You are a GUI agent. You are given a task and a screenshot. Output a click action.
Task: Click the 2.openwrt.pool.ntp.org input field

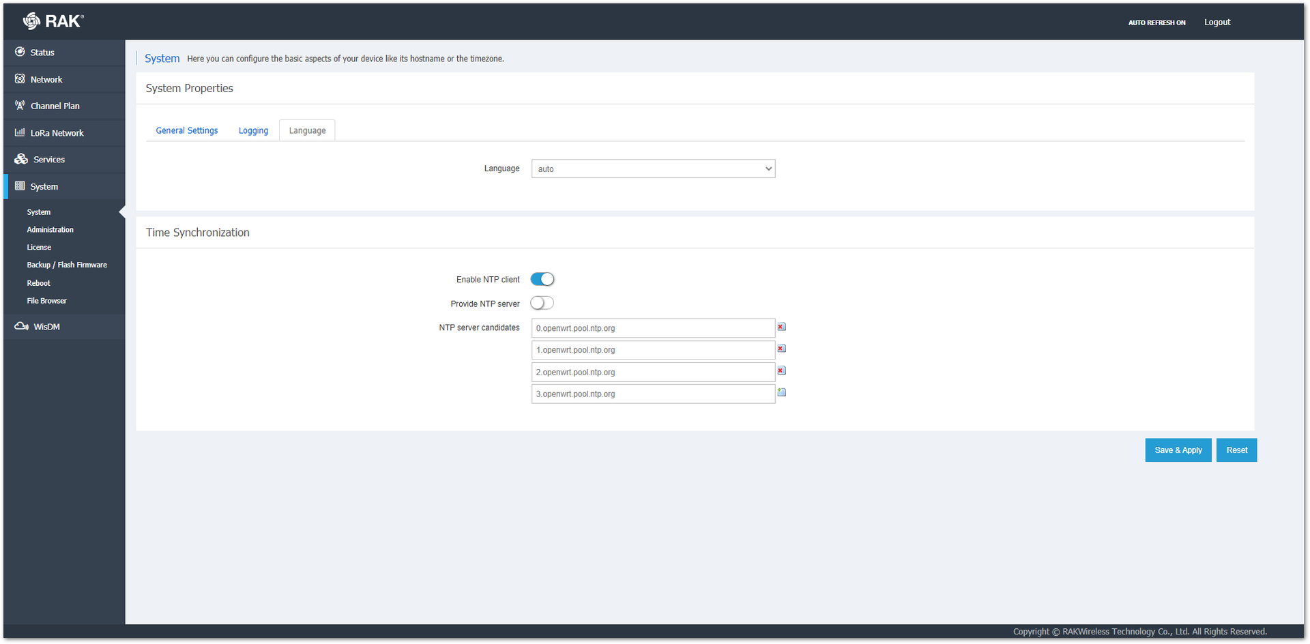653,372
